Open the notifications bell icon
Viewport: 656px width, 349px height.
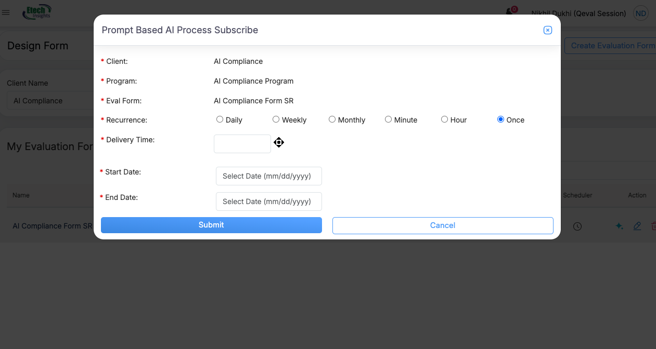pyautogui.click(x=510, y=12)
